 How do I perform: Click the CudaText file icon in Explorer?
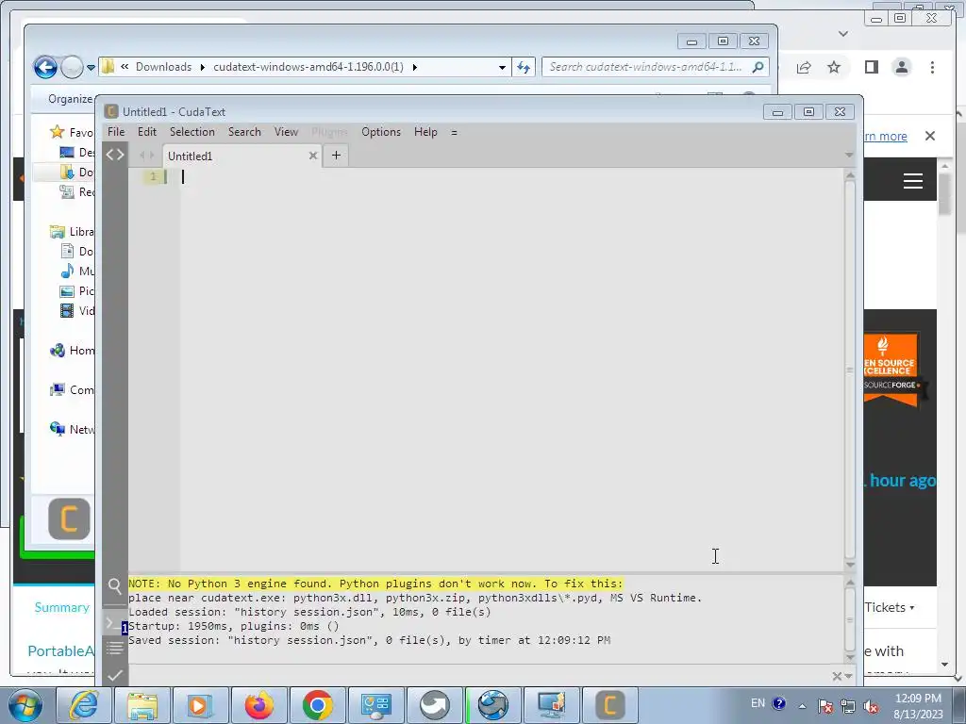(x=69, y=519)
